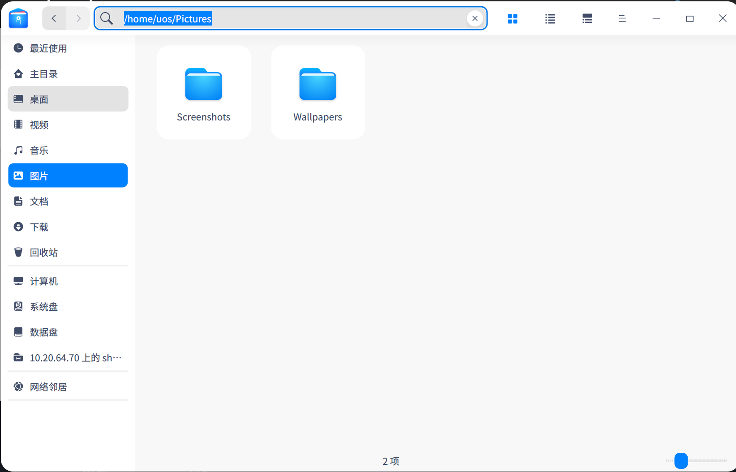
Task: Open 回收站 trash in sidebar
Action: 68,252
